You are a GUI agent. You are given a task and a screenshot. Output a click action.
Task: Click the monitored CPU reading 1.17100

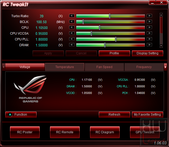coord(87,80)
